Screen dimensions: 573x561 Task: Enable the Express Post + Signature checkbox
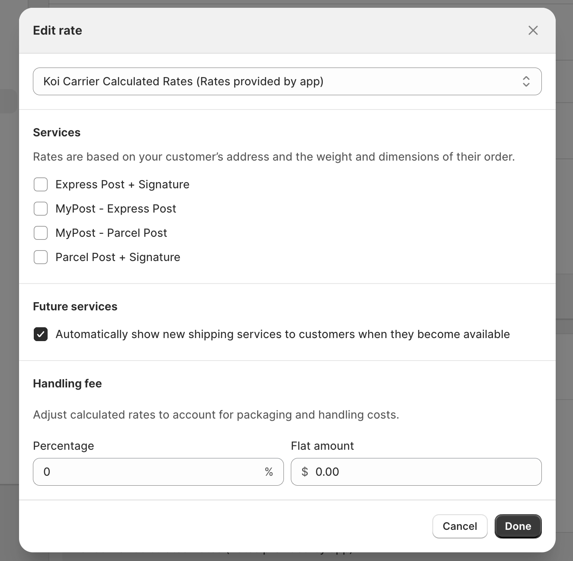click(x=41, y=184)
